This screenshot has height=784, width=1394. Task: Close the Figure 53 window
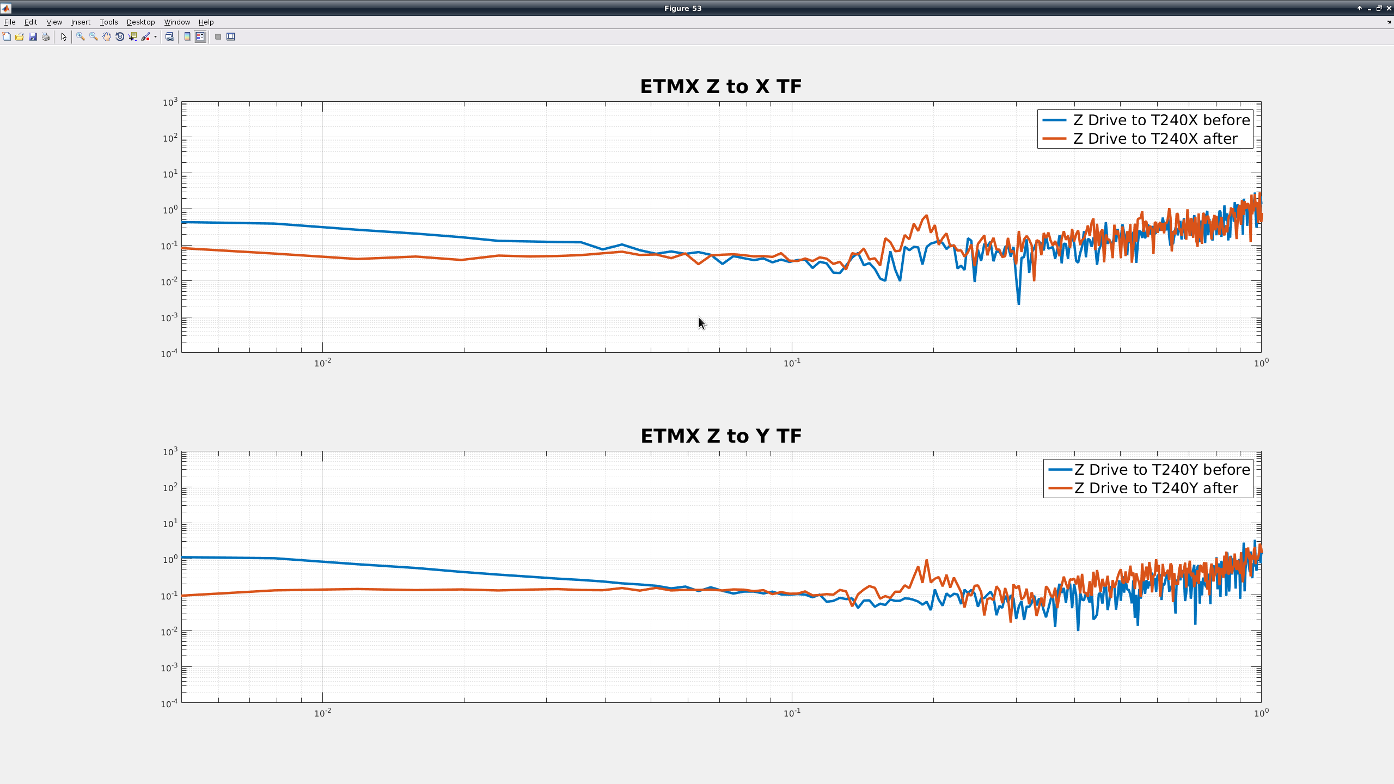[1389, 8]
